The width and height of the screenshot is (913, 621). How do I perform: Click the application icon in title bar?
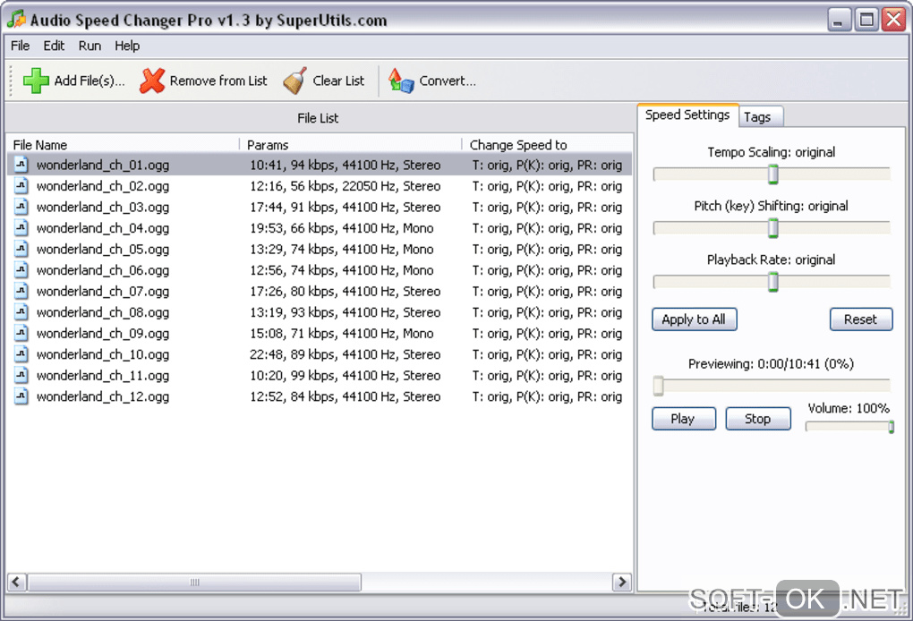coord(16,19)
